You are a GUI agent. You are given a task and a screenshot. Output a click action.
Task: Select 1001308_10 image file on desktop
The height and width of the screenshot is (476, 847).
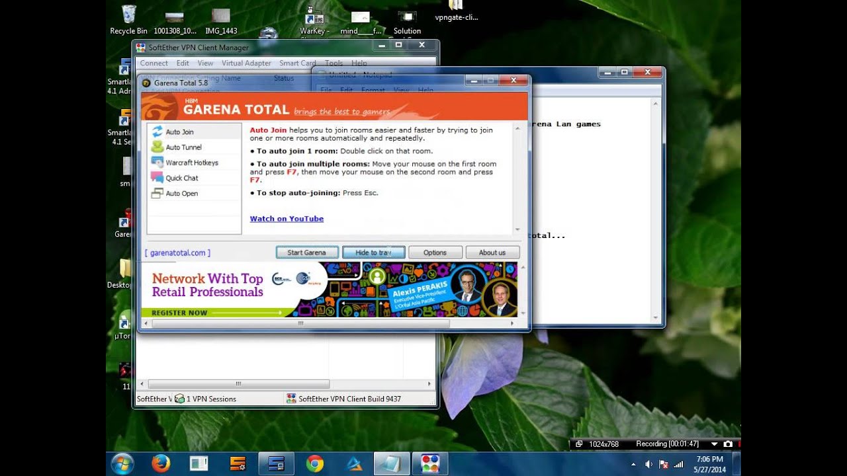click(175, 21)
